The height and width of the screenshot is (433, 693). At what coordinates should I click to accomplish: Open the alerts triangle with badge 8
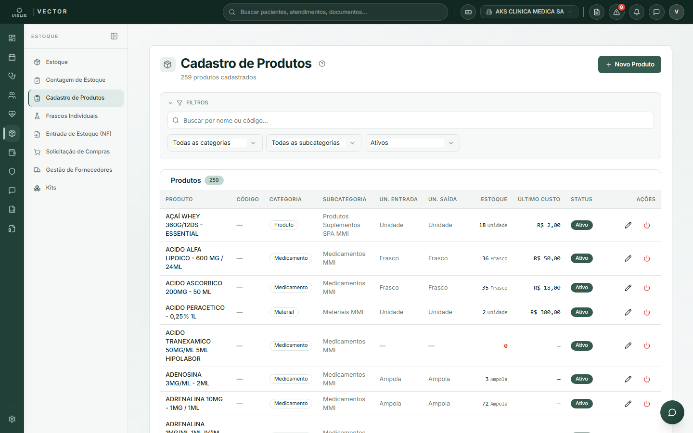point(616,12)
